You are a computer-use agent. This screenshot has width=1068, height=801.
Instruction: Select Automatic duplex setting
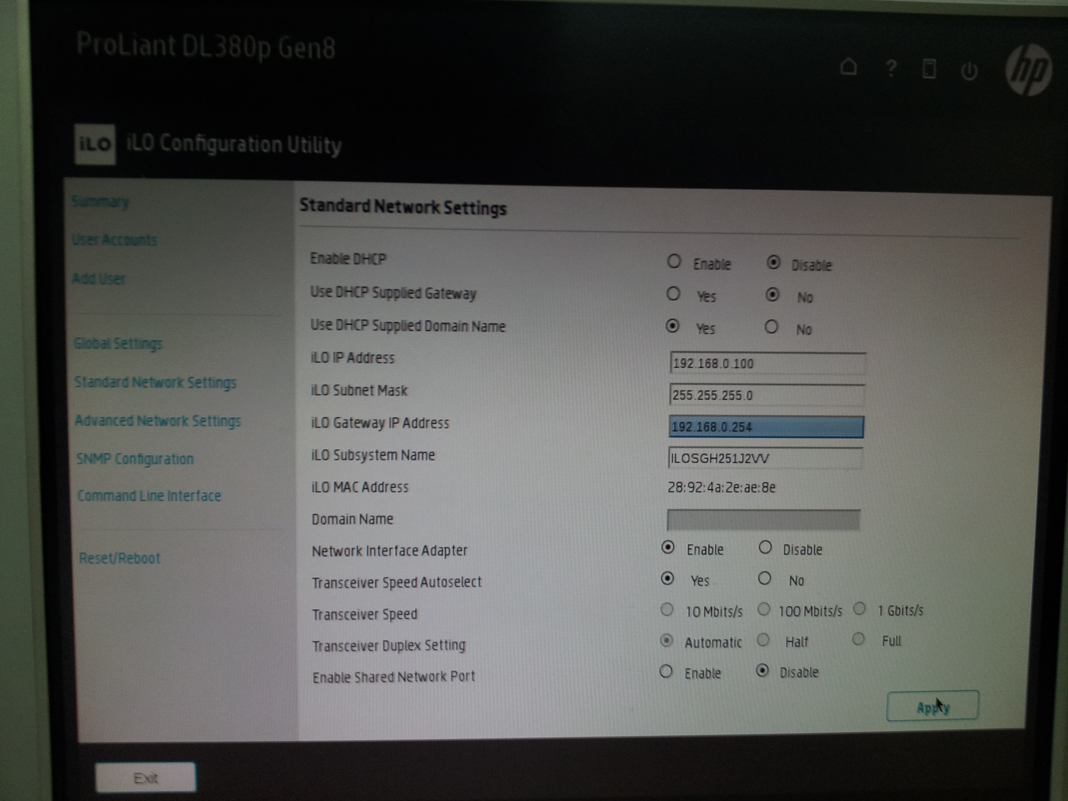coord(666,640)
